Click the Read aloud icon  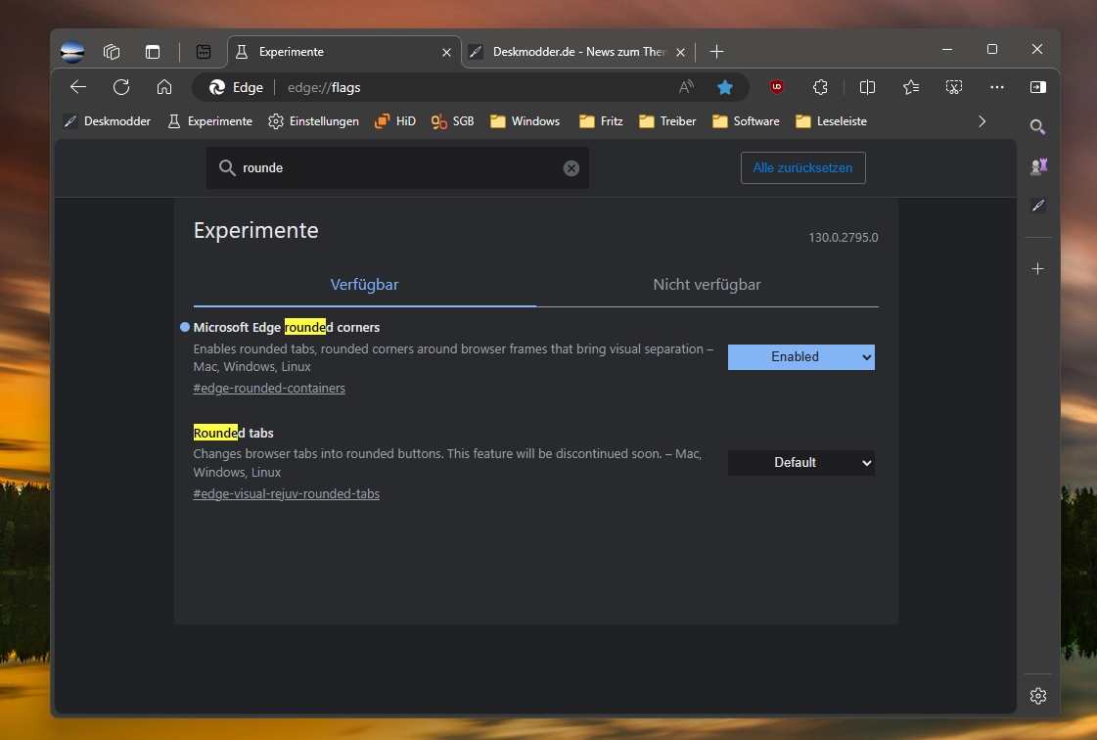coord(686,87)
